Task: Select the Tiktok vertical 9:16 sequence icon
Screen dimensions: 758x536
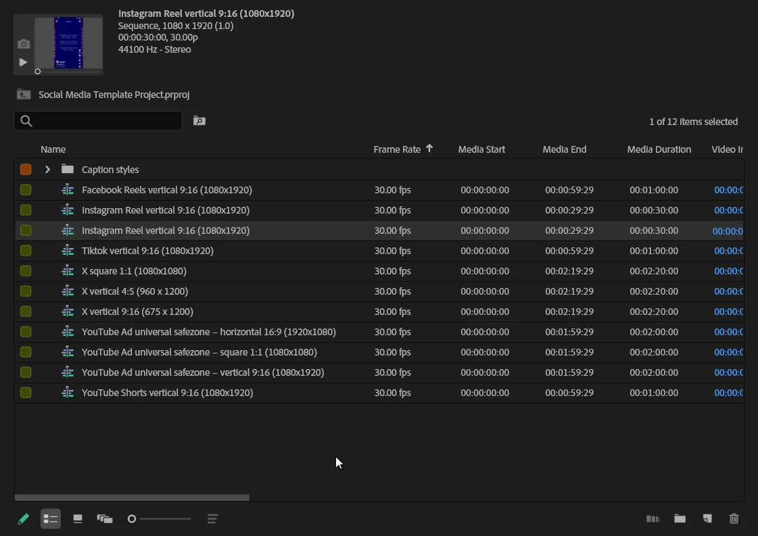Action: point(68,251)
